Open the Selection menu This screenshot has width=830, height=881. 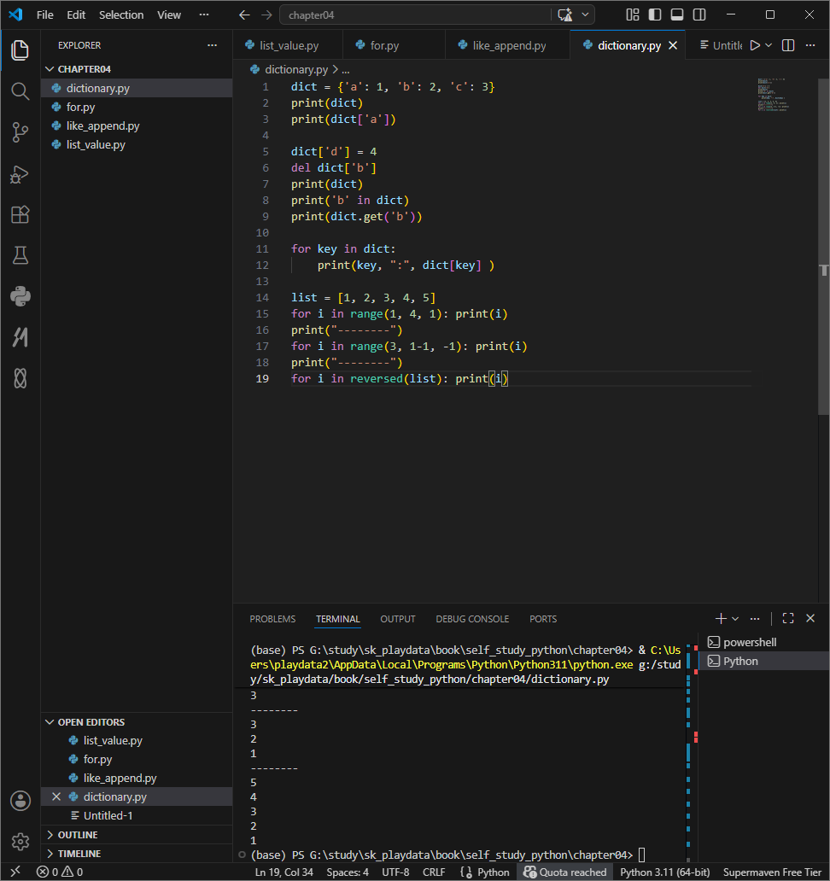pos(121,15)
